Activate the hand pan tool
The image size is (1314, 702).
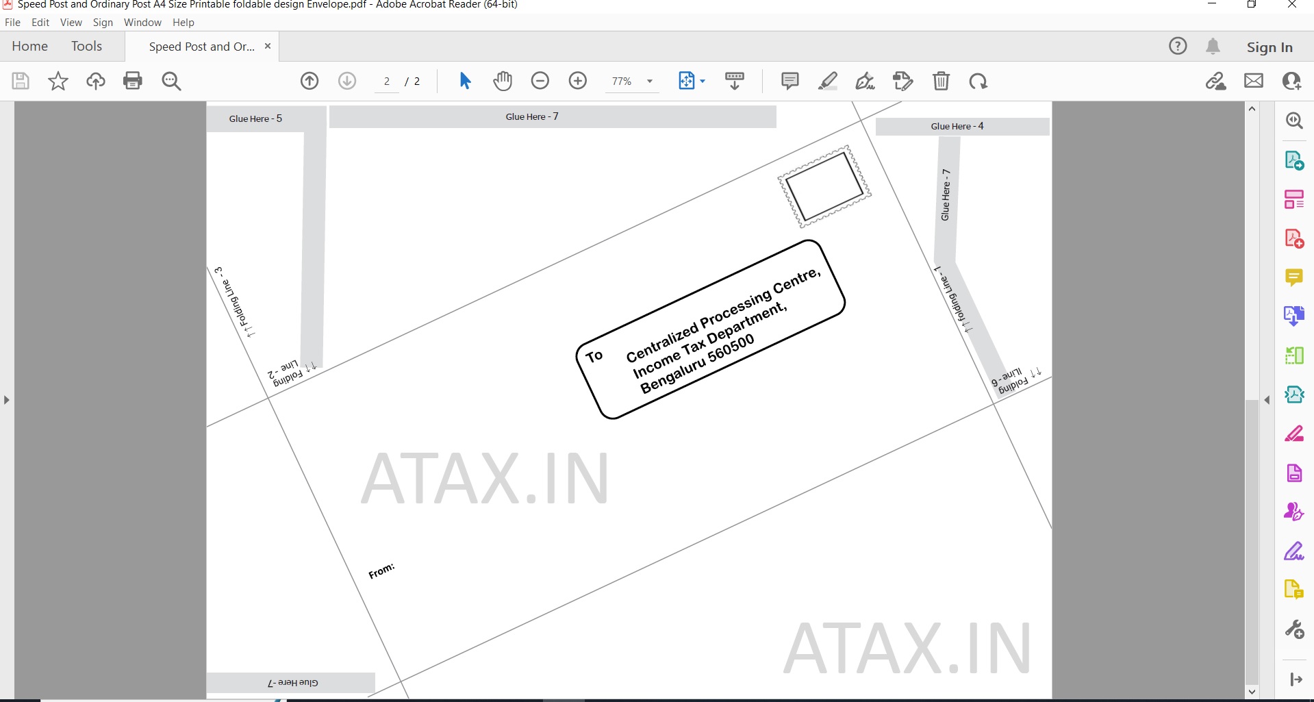click(503, 81)
